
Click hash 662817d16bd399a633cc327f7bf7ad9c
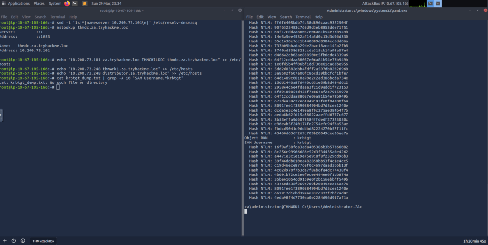[x=311, y=193]
